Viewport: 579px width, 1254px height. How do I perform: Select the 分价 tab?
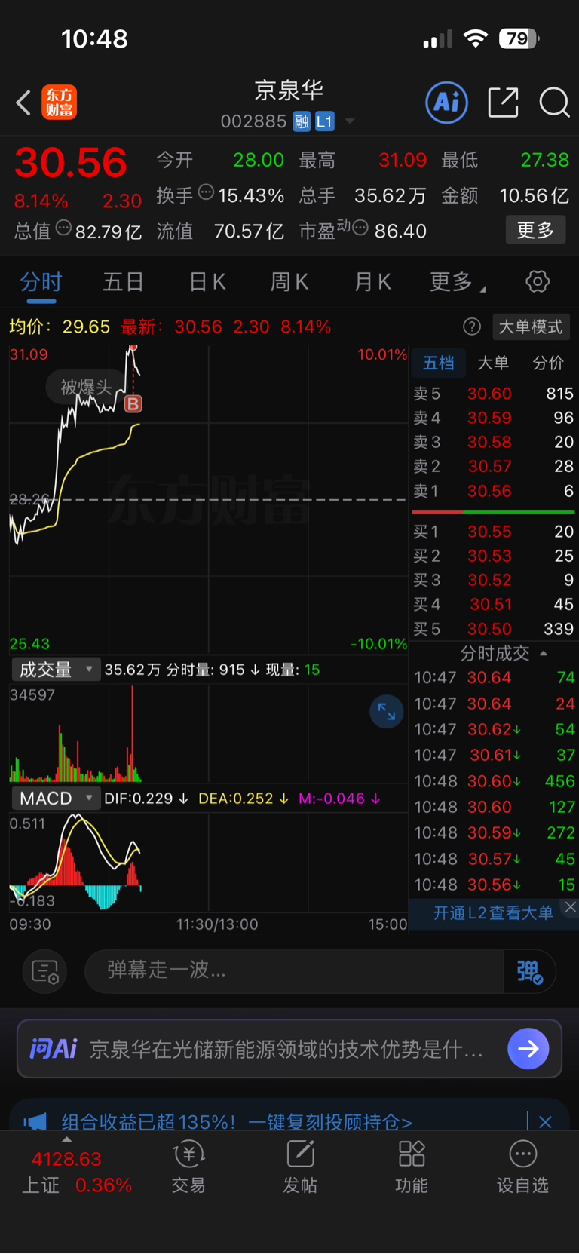(548, 363)
